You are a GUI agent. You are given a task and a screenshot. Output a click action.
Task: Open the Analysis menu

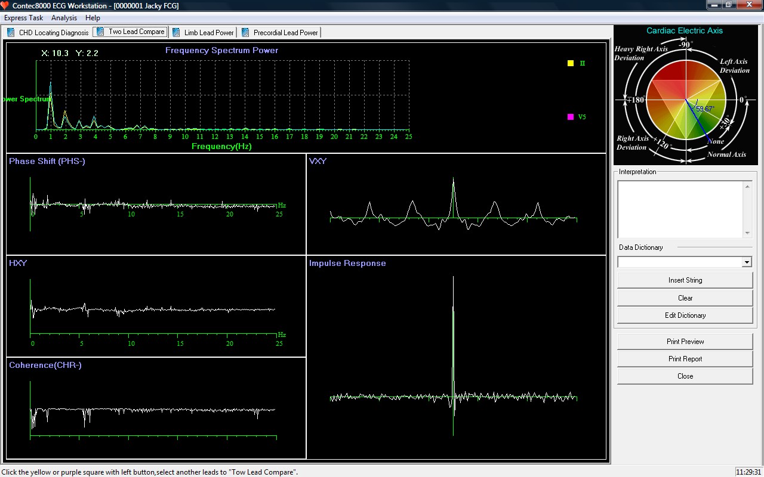point(64,18)
